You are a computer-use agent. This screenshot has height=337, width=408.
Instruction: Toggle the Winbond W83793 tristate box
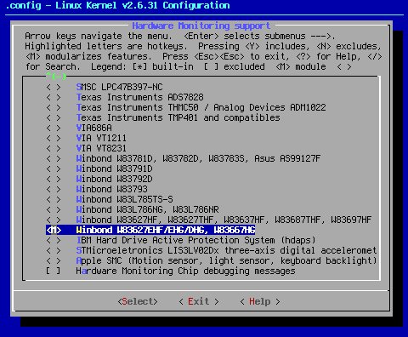(x=54, y=189)
